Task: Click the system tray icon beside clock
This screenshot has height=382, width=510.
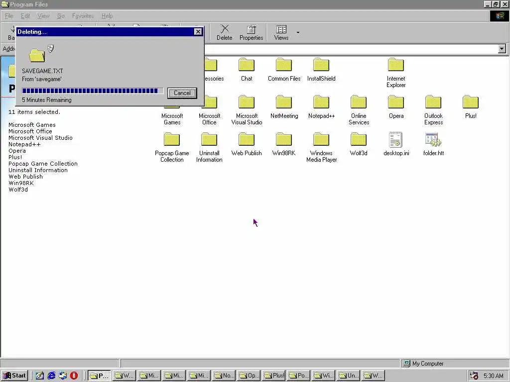Action: click(474, 376)
